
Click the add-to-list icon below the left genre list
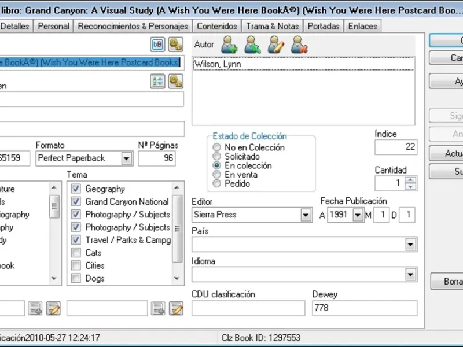coord(35,308)
